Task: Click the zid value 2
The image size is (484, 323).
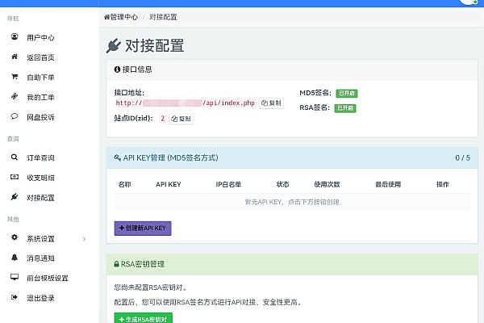Action: 163,119
